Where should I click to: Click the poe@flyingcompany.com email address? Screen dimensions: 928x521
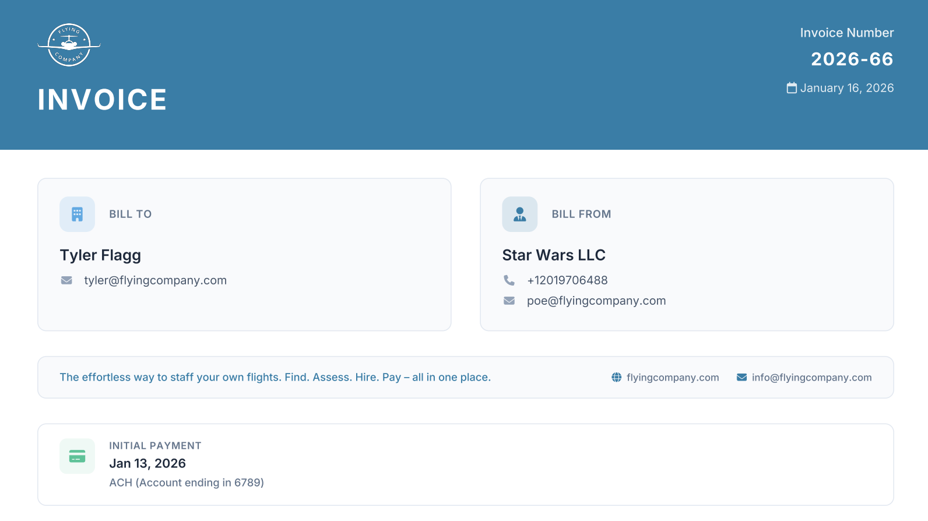click(x=596, y=301)
